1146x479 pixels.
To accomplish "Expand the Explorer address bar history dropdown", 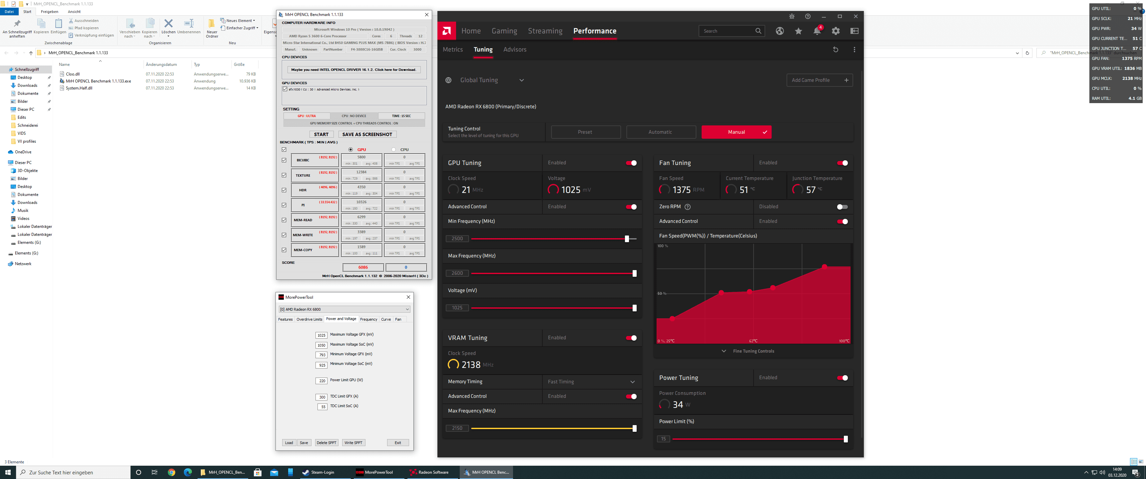I will pos(1017,53).
